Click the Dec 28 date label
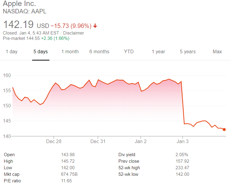 click(x=54, y=142)
